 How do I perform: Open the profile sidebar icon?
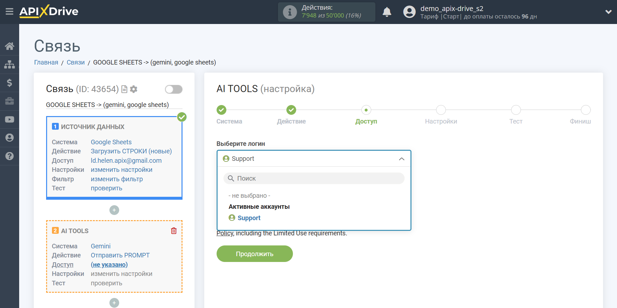pos(9,137)
